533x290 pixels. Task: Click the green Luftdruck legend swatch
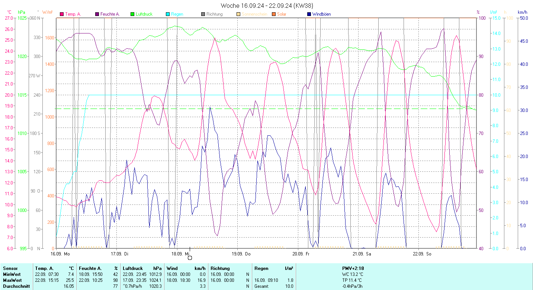(132, 14)
